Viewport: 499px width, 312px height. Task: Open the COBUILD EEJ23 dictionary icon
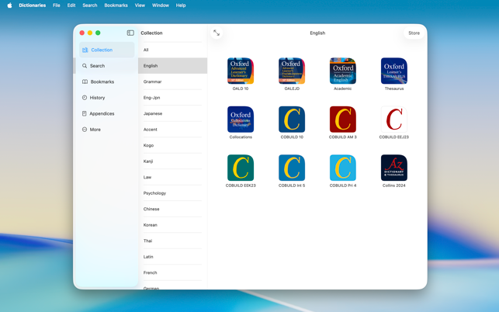pos(394,119)
